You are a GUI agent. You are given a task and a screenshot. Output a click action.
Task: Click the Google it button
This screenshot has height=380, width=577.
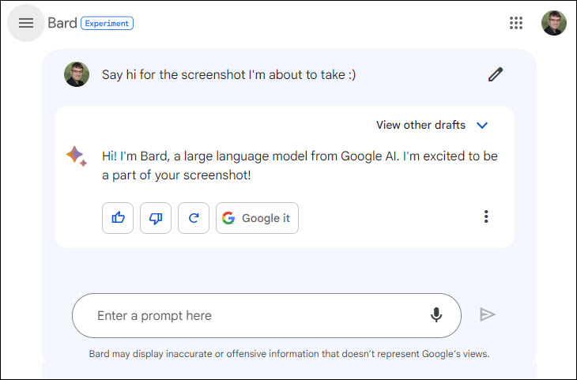257,218
